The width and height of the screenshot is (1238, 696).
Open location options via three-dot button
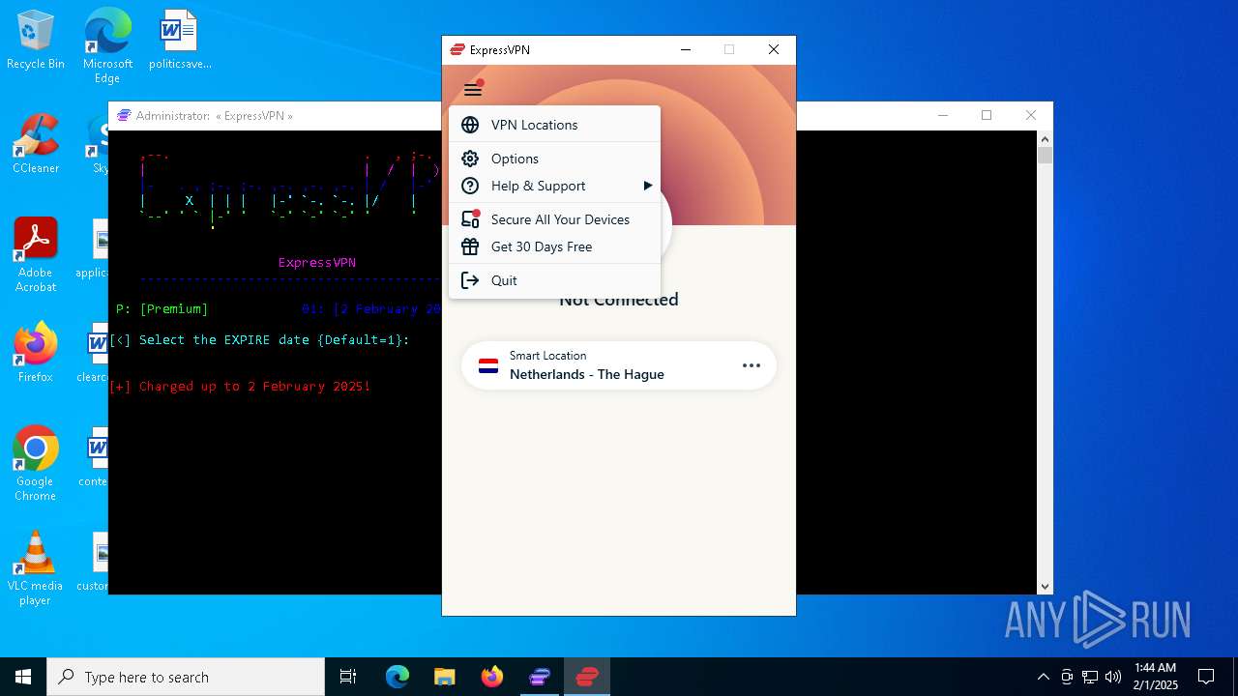752,365
